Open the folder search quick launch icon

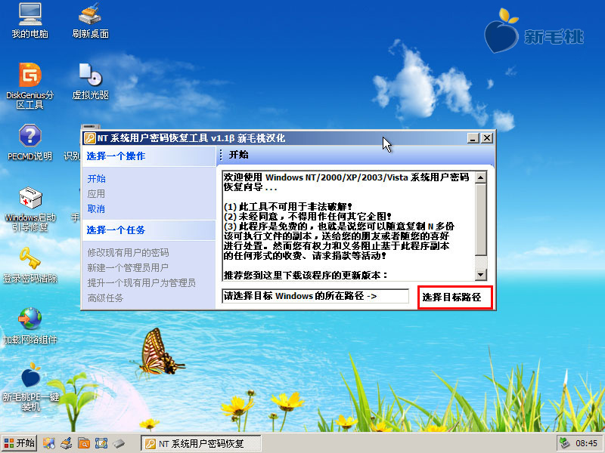pos(84,443)
